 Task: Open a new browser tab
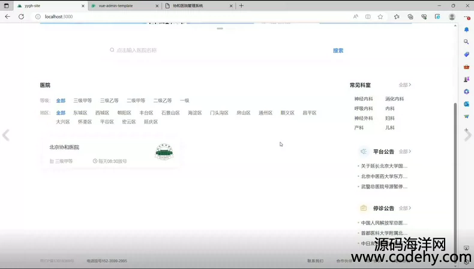[x=241, y=6]
